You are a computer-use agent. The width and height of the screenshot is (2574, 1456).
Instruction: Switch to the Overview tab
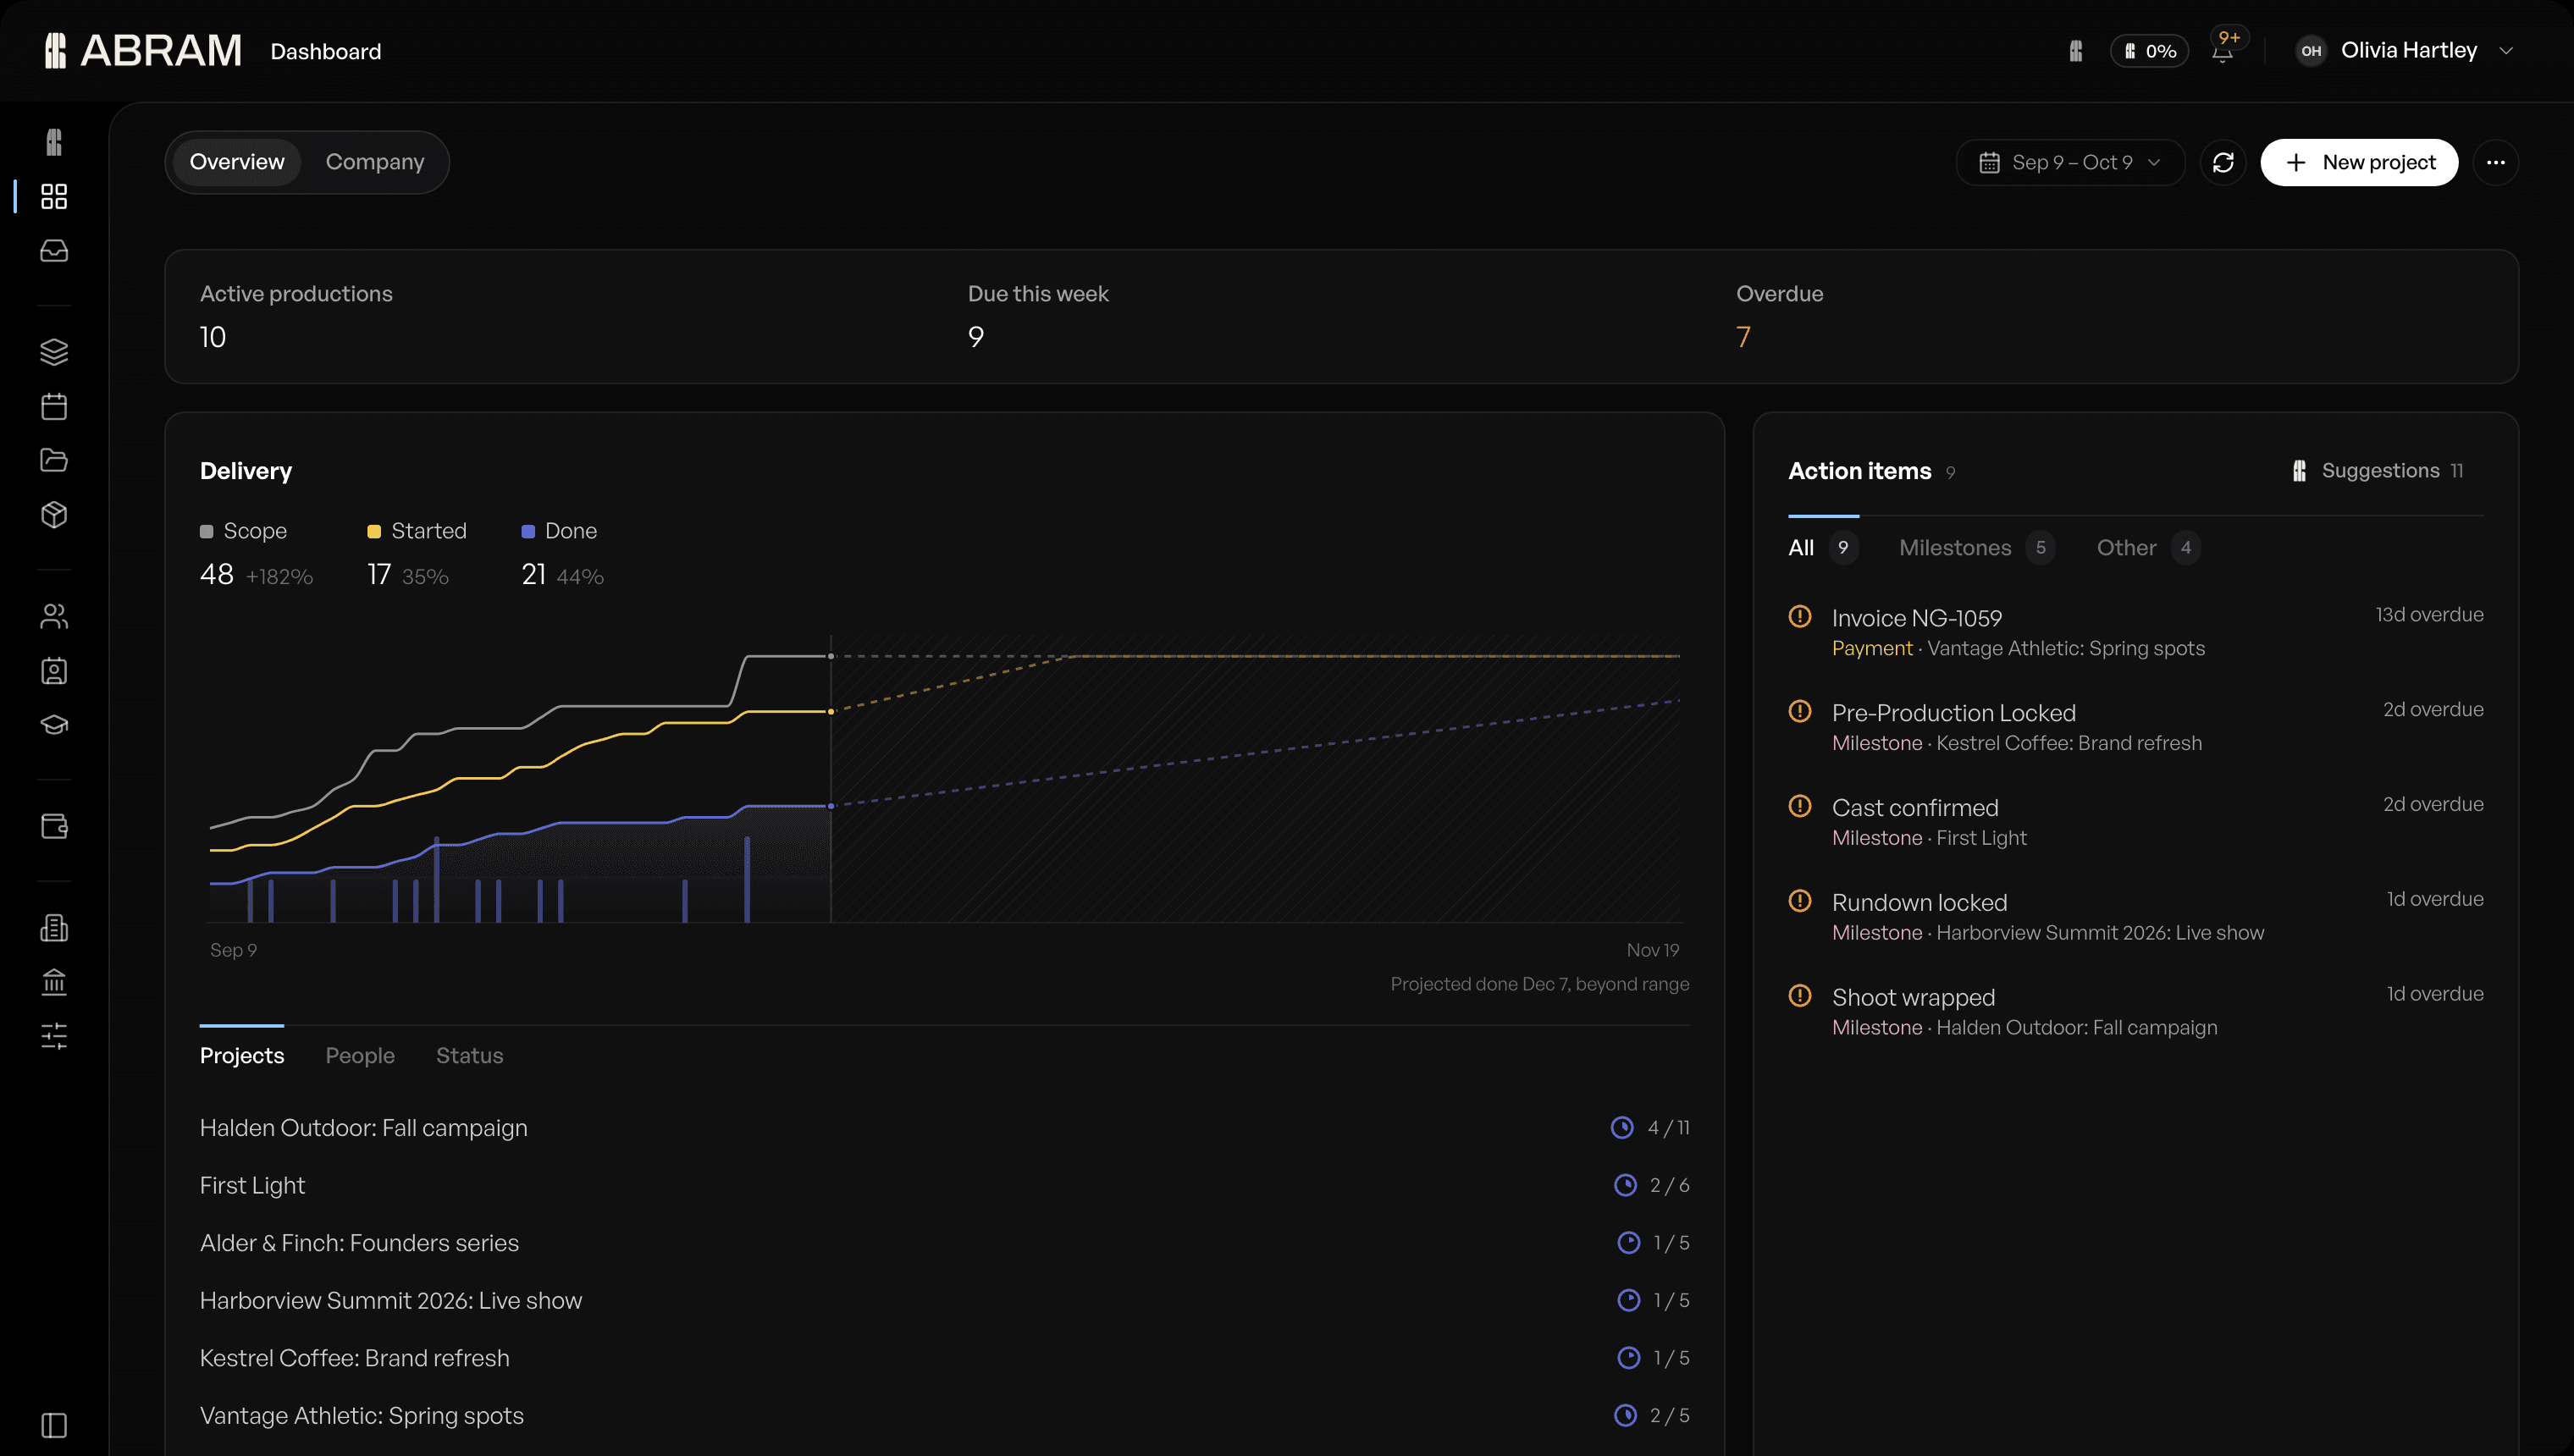tap(237, 162)
